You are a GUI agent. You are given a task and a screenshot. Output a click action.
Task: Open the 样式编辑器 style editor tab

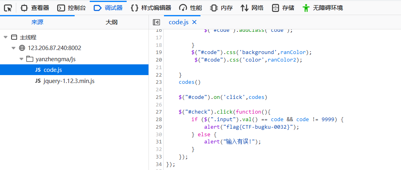click(151, 8)
